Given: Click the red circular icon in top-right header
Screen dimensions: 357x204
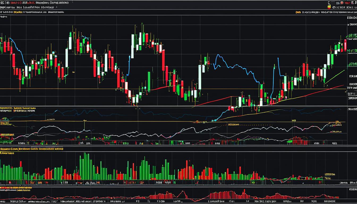Looking at the screenshot, I should [342, 3].
